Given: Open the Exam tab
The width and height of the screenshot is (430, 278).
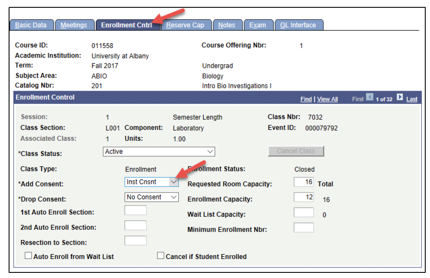Looking at the screenshot, I should tap(258, 25).
